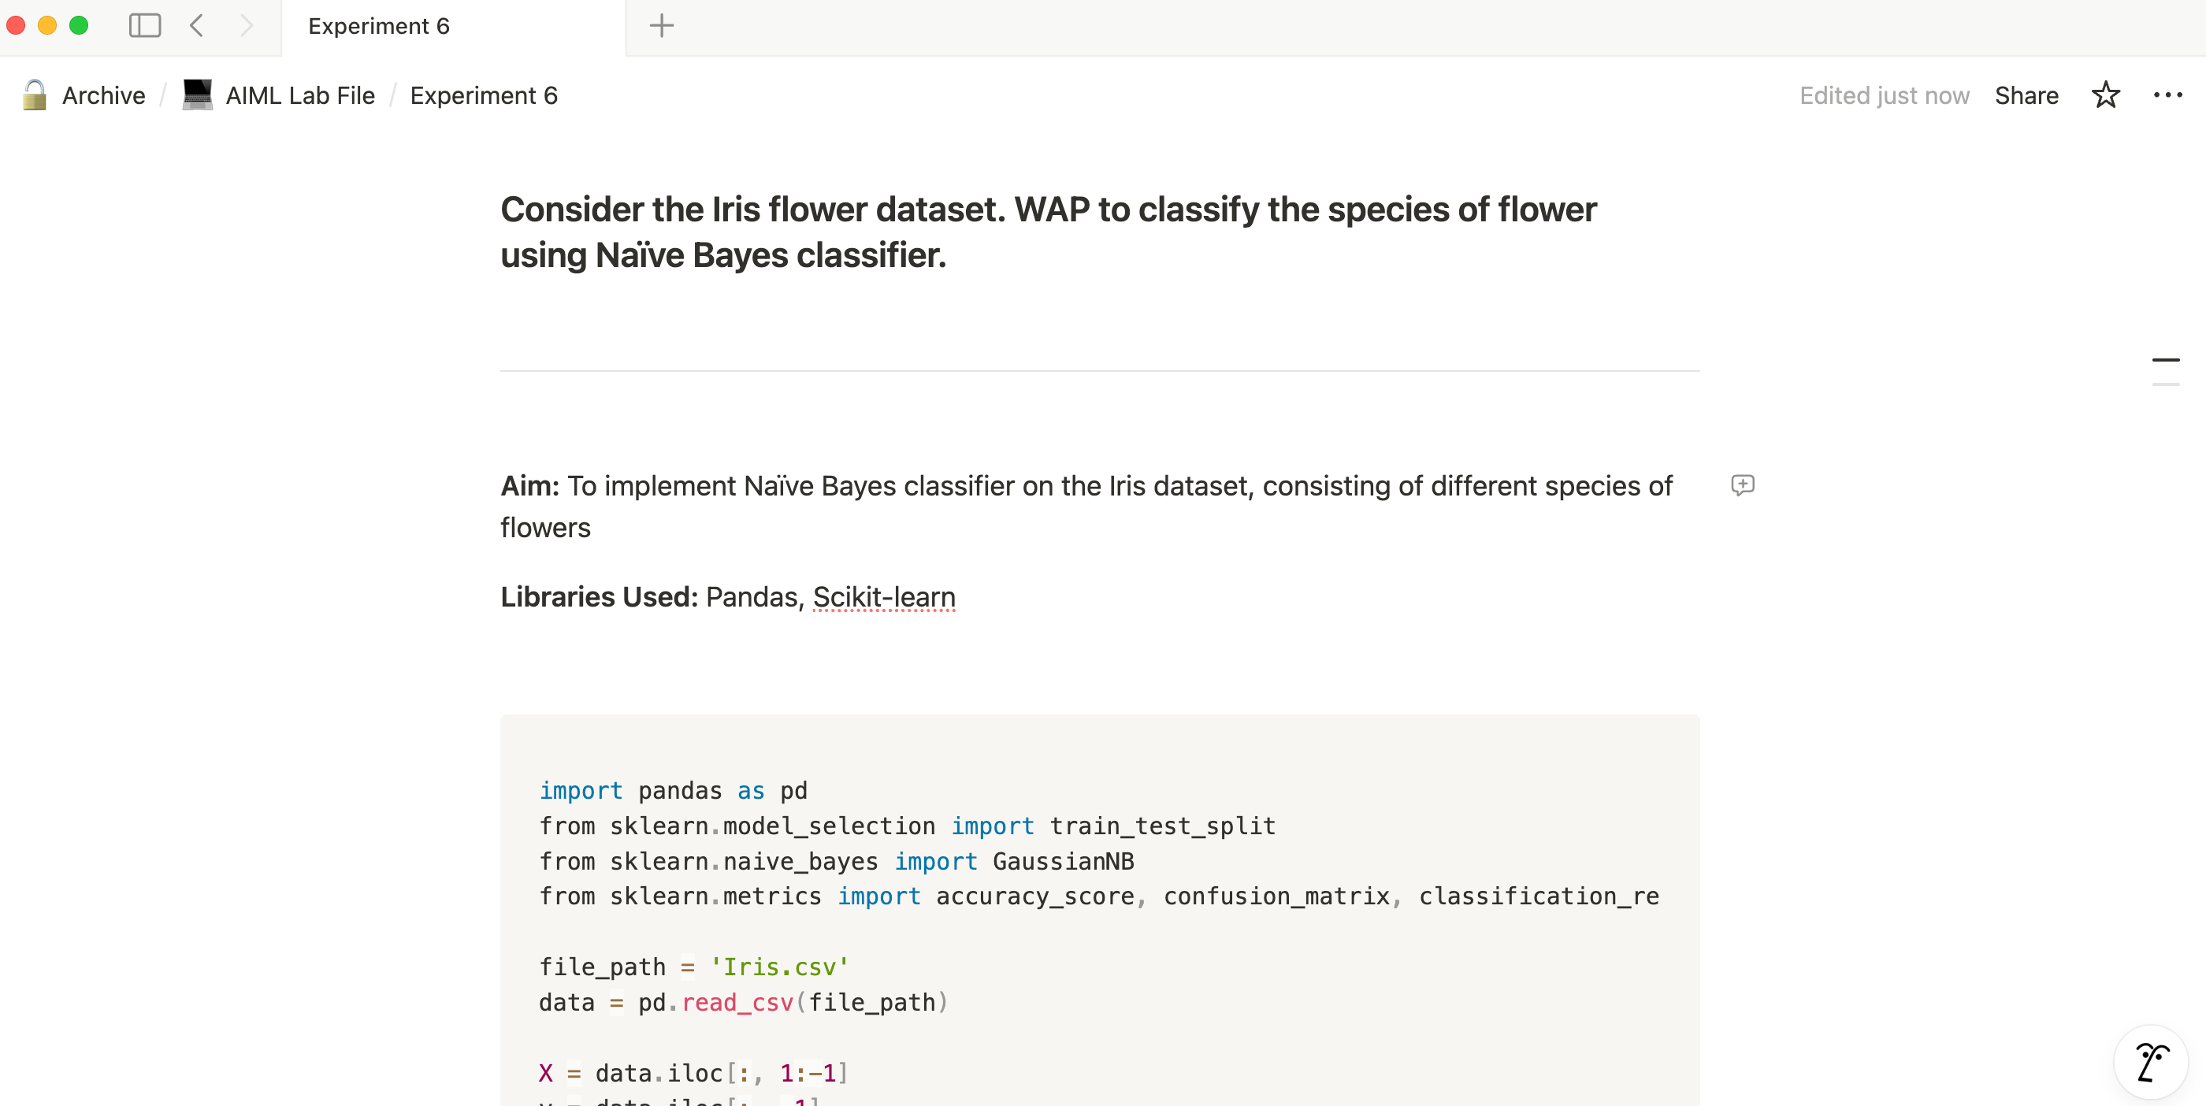Open the three-dot page options menu
2206x1106 pixels.
(x=2167, y=95)
